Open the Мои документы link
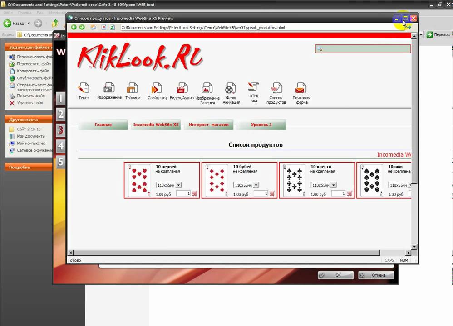This screenshot has width=453, height=326. click(x=31, y=136)
